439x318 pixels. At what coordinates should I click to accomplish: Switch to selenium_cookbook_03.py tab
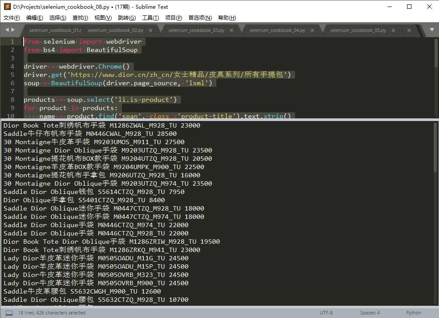pos(196,30)
